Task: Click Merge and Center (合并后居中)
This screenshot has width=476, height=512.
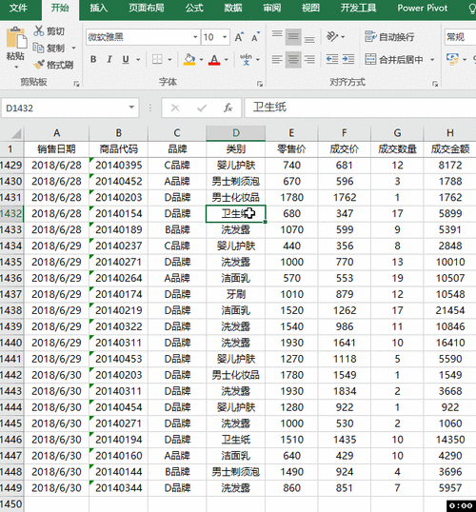Action: coord(394,59)
